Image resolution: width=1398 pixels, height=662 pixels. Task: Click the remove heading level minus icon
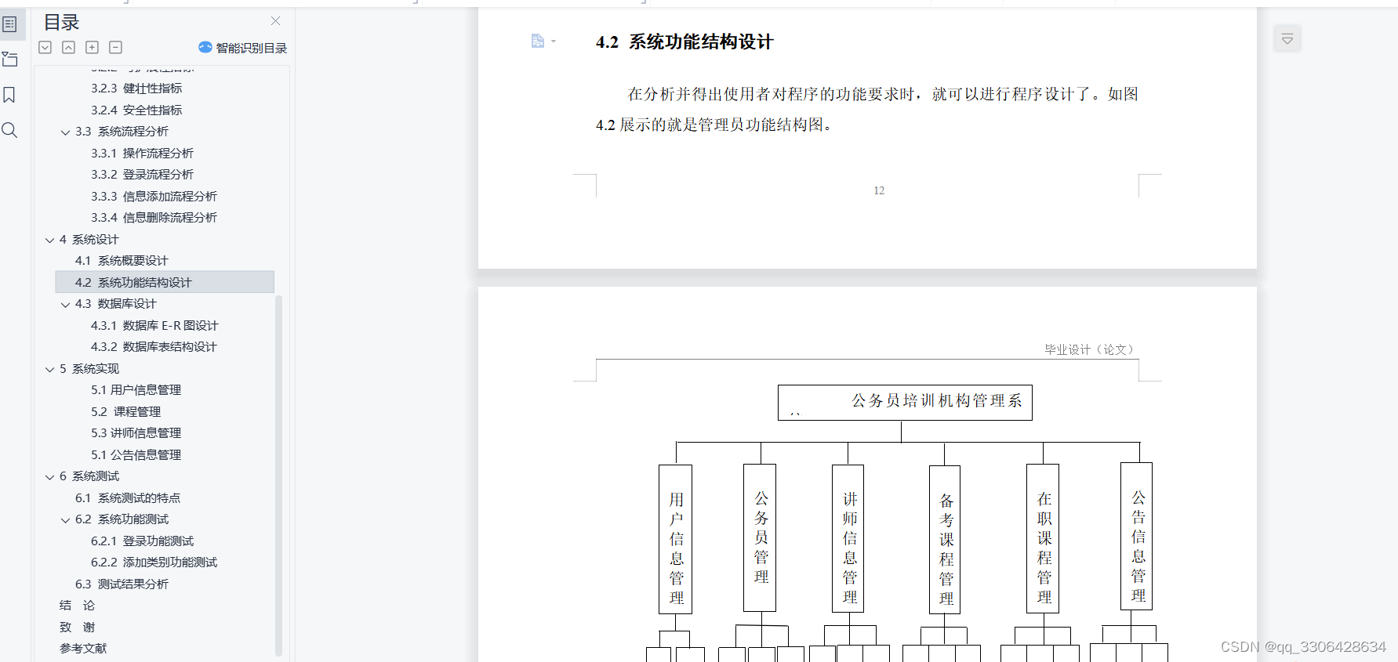tap(115, 48)
